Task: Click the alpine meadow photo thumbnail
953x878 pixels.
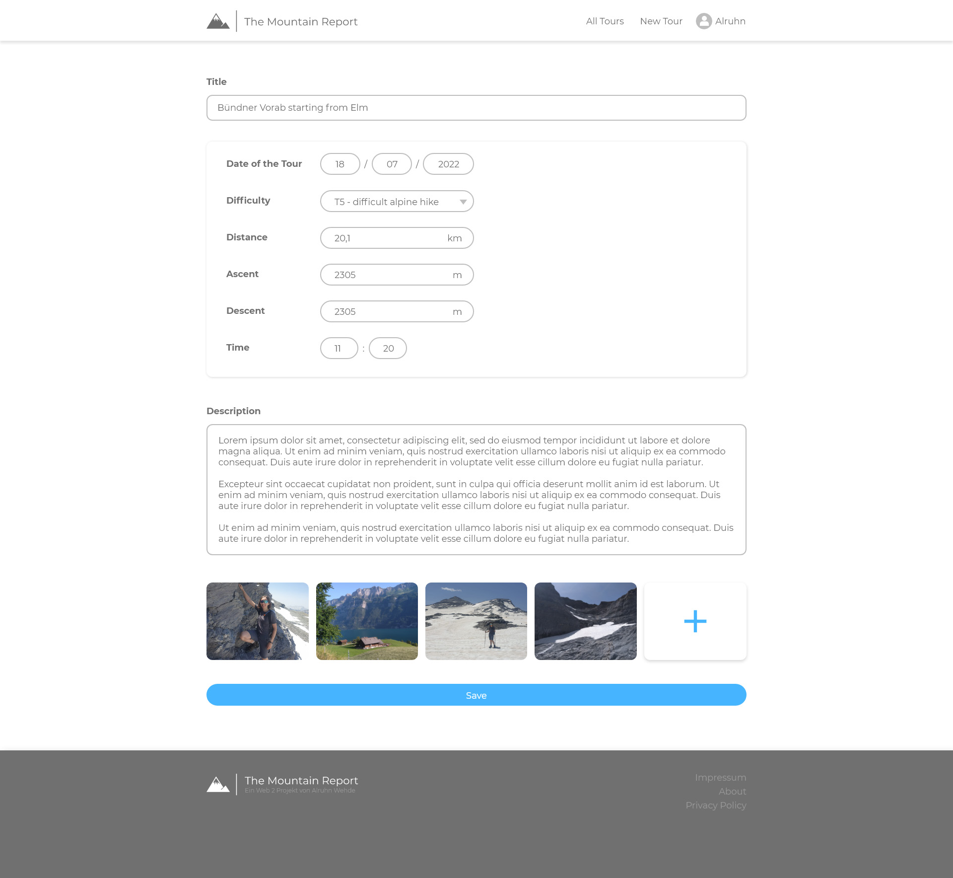Action: pos(366,620)
